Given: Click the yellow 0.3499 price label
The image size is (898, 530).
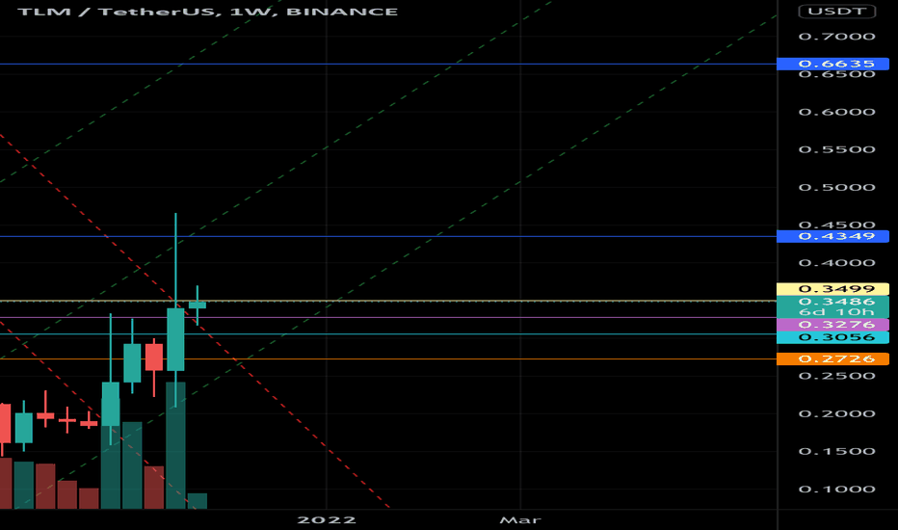Looking at the screenshot, I should (x=832, y=289).
